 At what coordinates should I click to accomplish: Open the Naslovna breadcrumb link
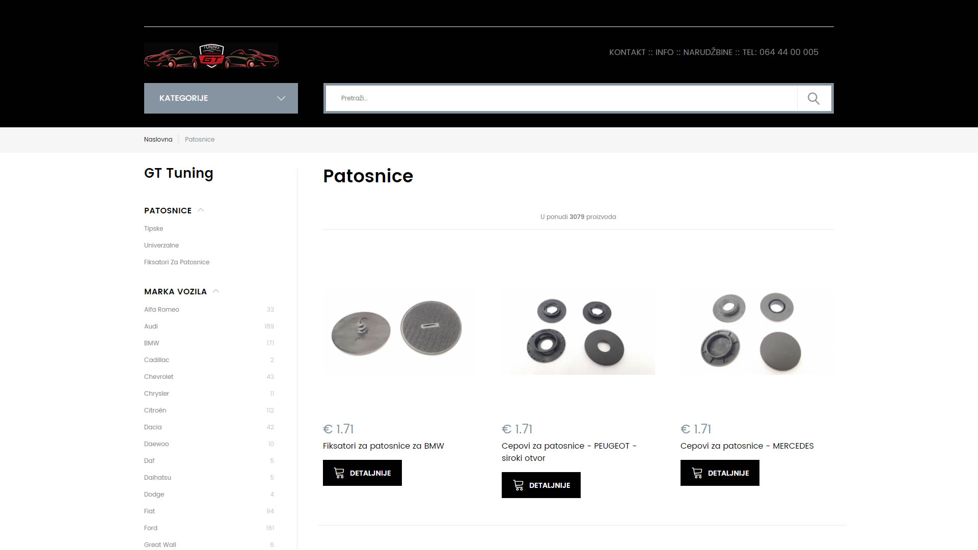coord(158,140)
